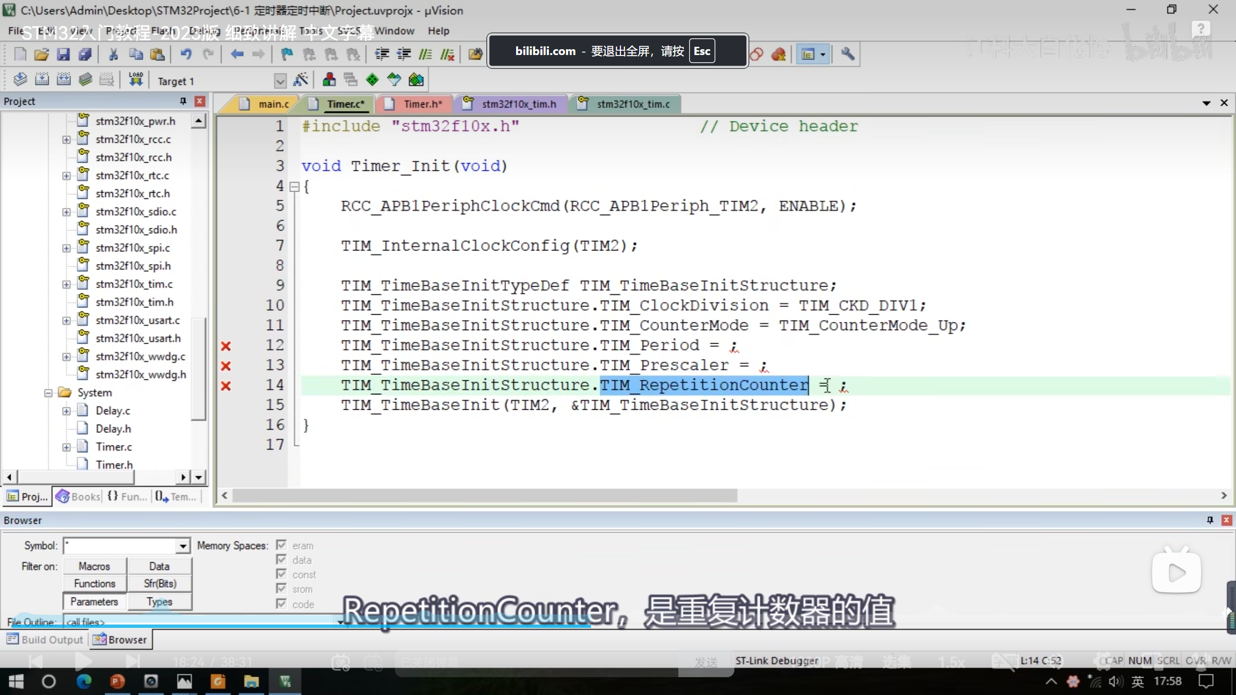Click the Save file toolbar icon
The image size is (1236, 695).
coord(63,54)
